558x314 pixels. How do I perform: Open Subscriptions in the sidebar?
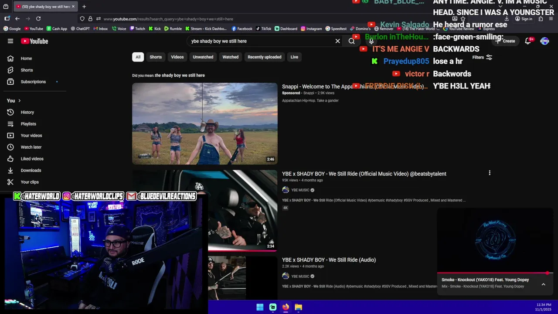click(x=33, y=82)
